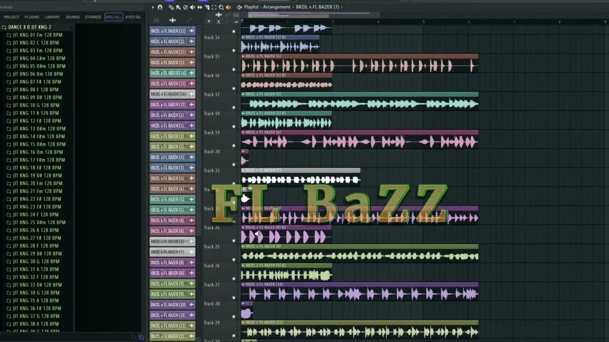Mute Track 19 using its green dot

[234, 145]
